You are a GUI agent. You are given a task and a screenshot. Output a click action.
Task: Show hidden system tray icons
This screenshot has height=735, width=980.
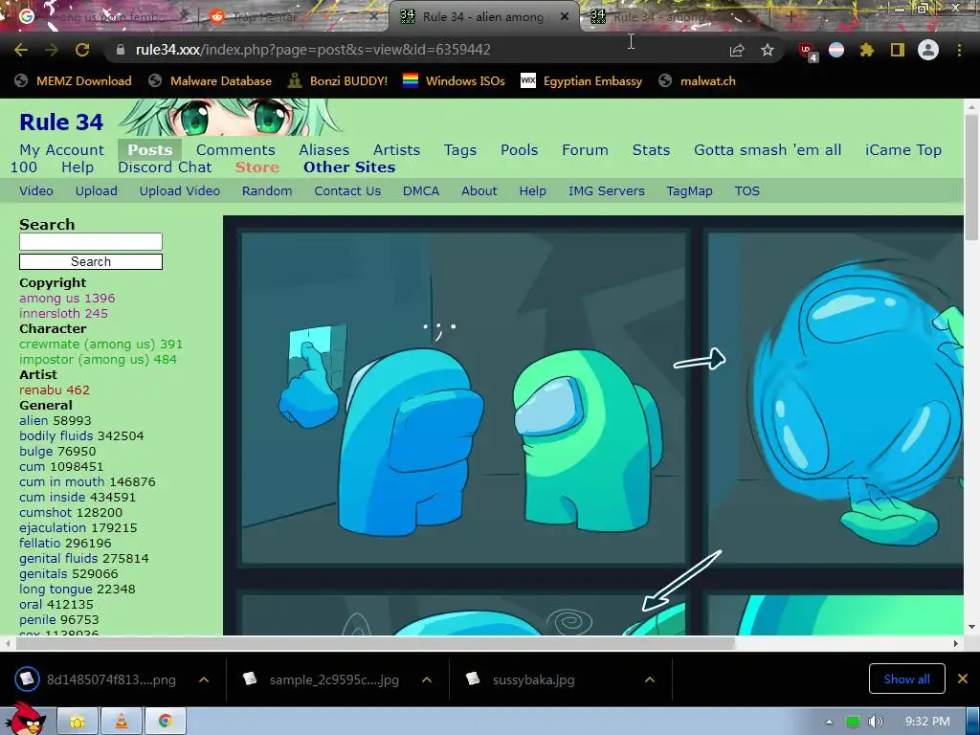tap(829, 722)
